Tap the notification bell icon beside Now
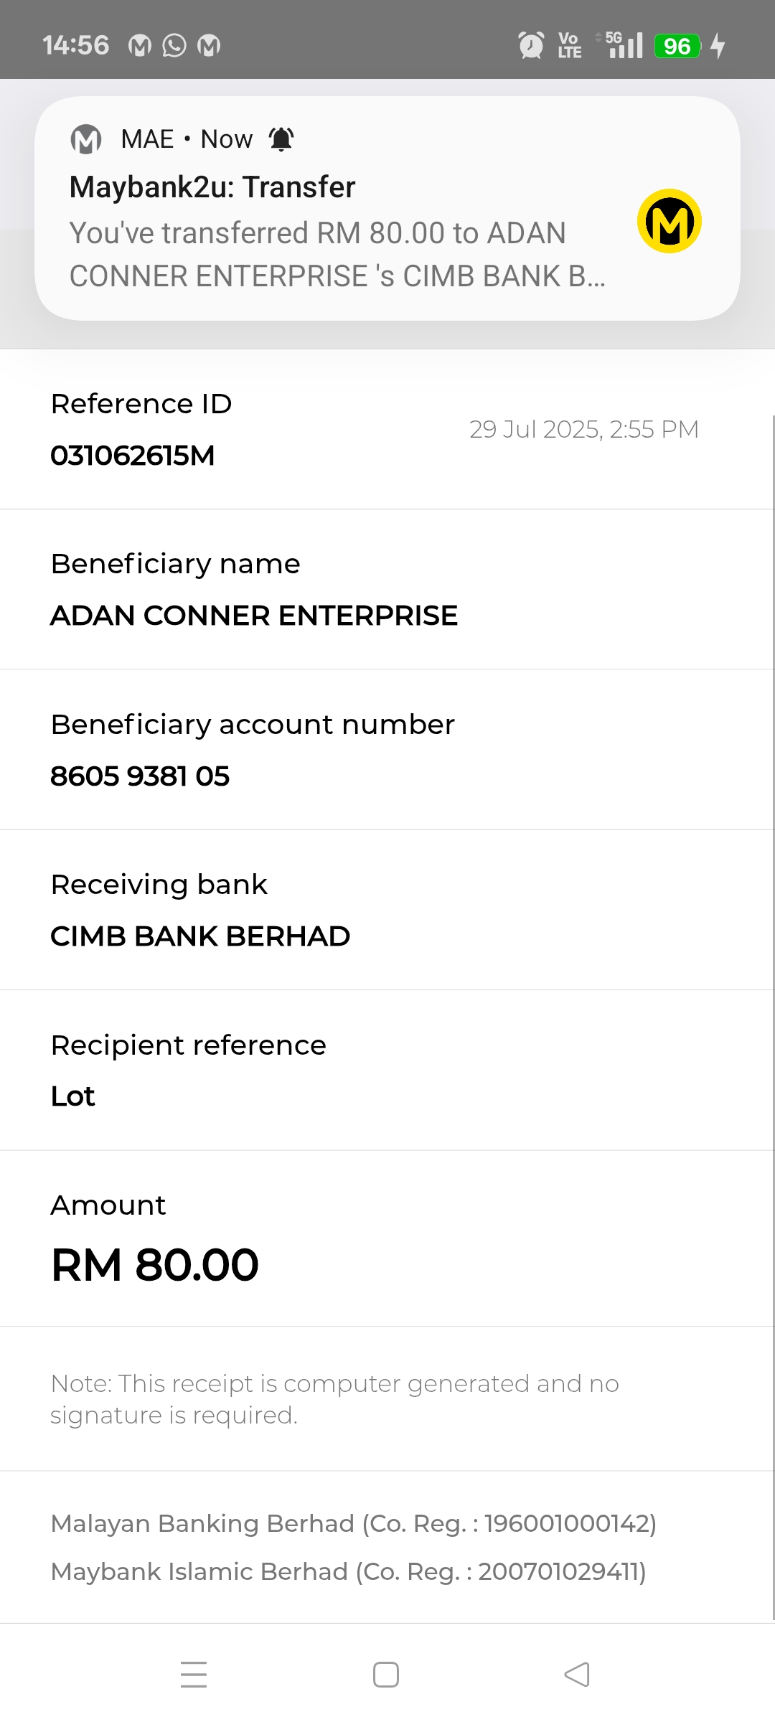This screenshot has width=775, height=1722. (281, 139)
